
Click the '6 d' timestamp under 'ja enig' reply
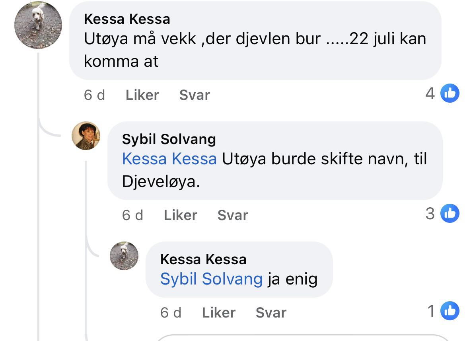click(x=171, y=313)
